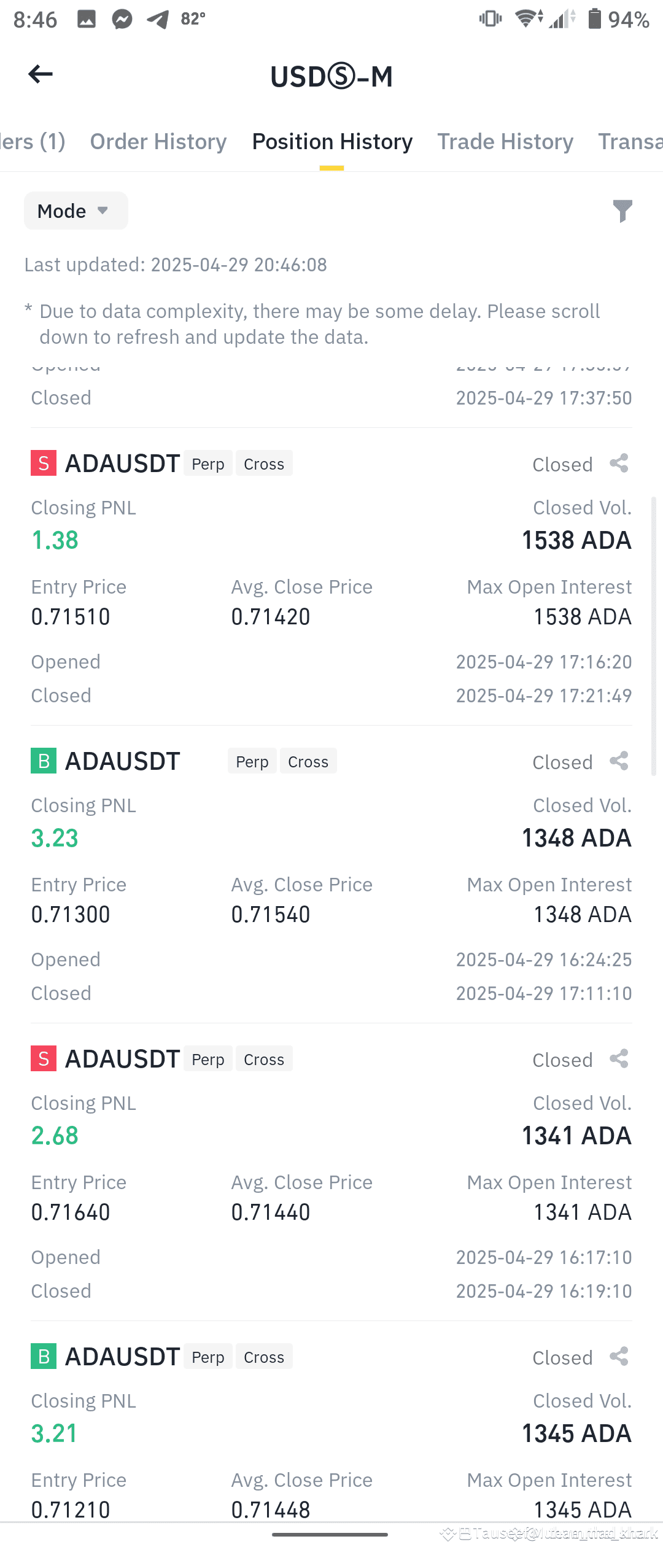Tap the Cross tag on the 1348 ADA position
Image resolution: width=663 pixels, height=1547 pixels.
308,761
